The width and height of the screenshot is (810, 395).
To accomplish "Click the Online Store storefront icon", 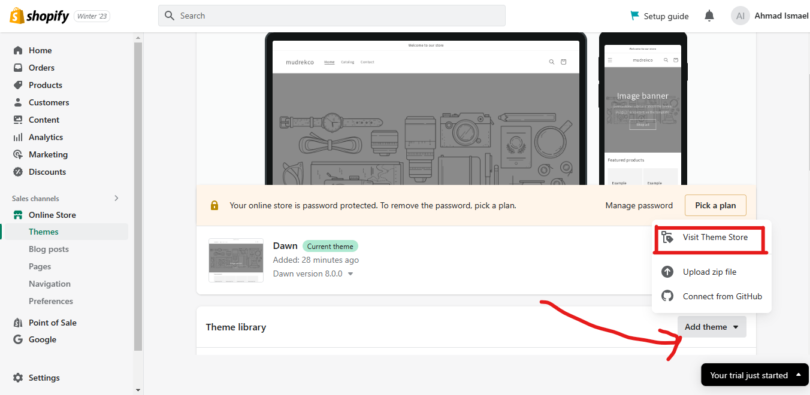I will pyautogui.click(x=18, y=215).
